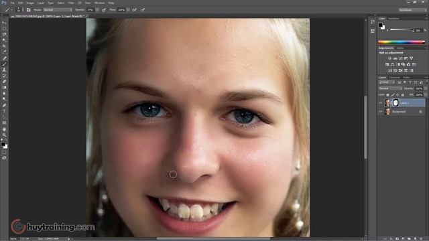Screen dimensions: 429x241
Task: Open the Image menu
Action: pyautogui.click(x=30, y=3)
